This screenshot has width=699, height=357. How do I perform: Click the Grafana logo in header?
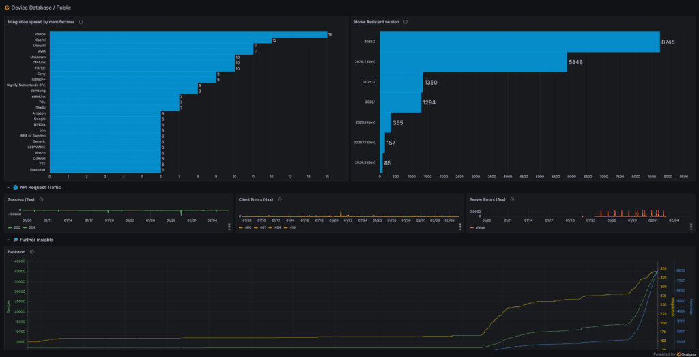[x=6, y=8]
